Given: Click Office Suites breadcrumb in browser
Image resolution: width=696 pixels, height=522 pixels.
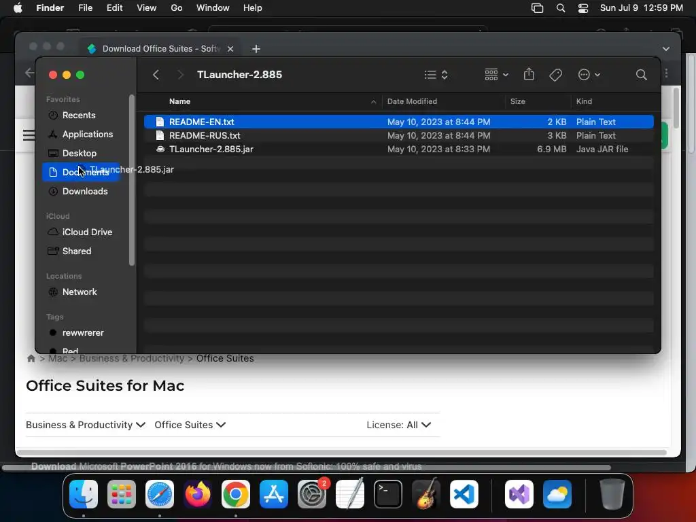Looking at the screenshot, I should pos(225,359).
